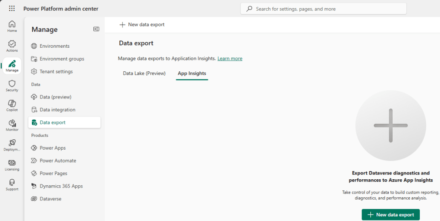Screen dimensions: 440x221
Task: Click the search box for settings and pages
Action: pos(323,9)
